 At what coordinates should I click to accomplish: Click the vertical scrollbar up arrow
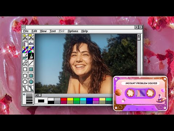(139, 36)
